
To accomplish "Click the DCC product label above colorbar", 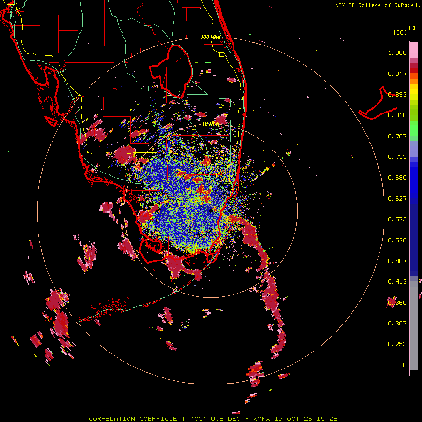I will coord(412,28).
